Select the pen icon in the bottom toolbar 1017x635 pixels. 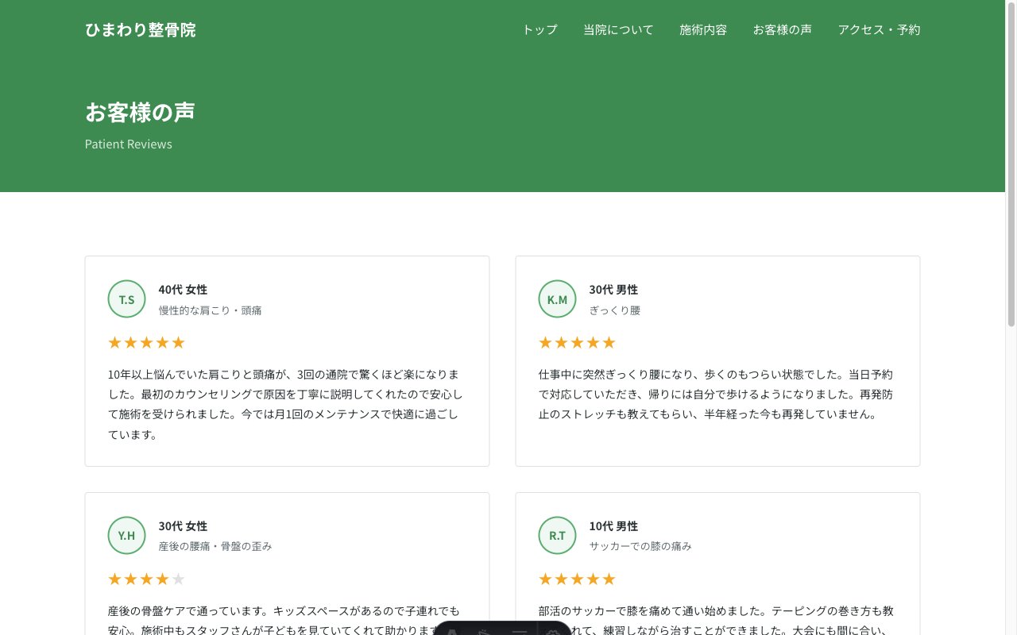(483, 633)
